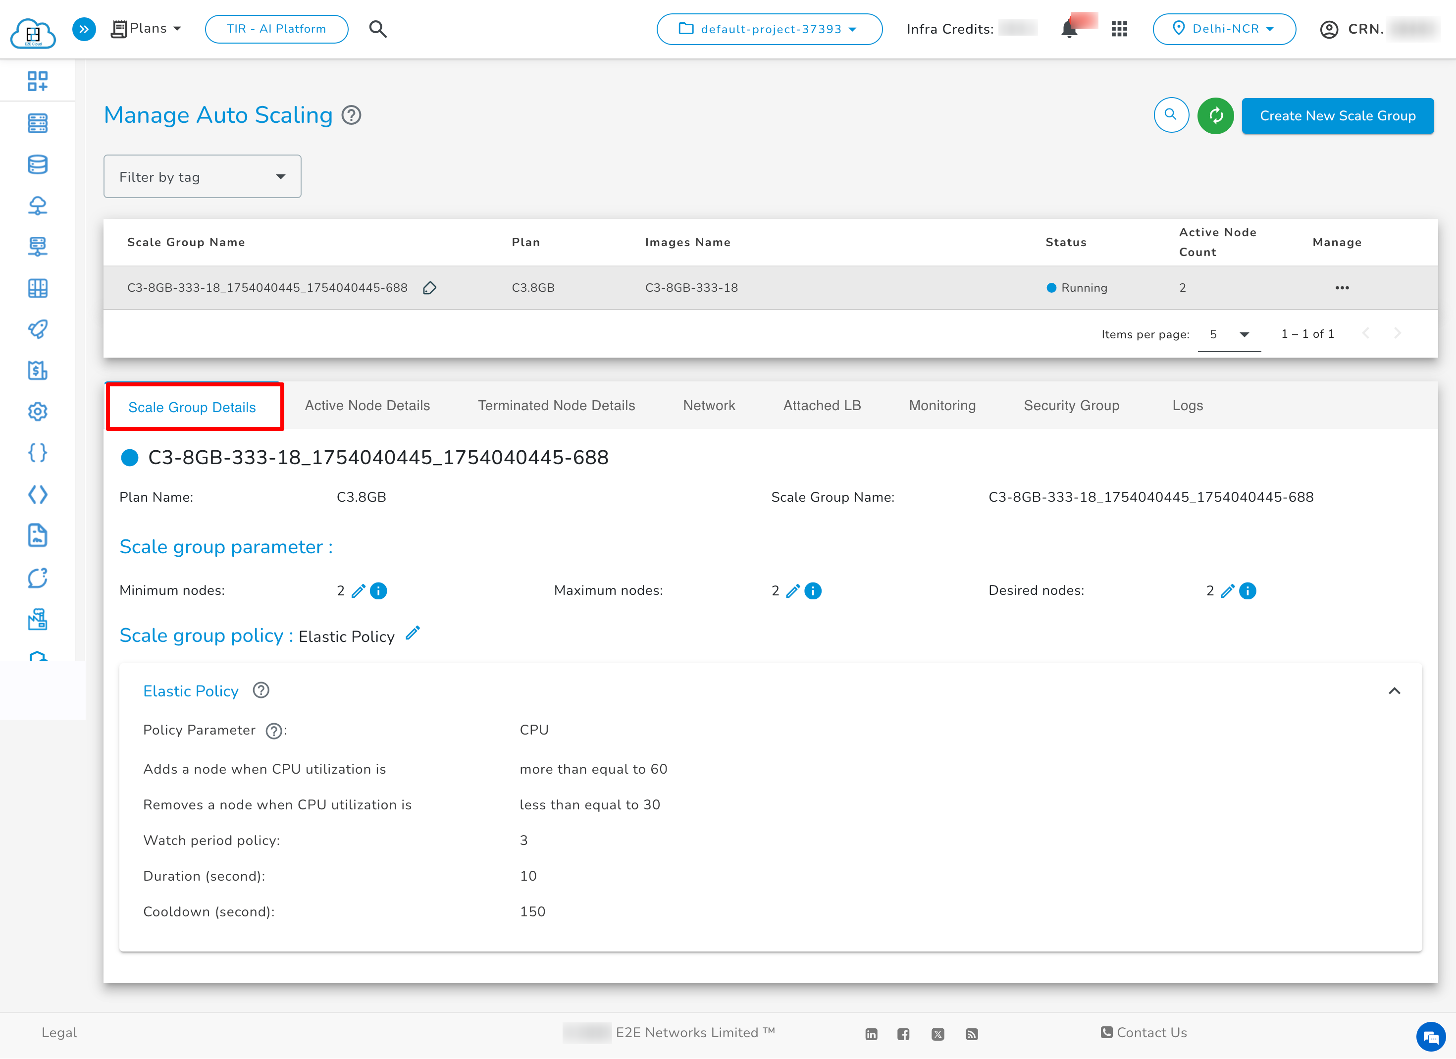The width and height of the screenshot is (1456, 1059).
Task: Click the help icon next to Manage Auto Scaling
Action: (x=351, y=115)
